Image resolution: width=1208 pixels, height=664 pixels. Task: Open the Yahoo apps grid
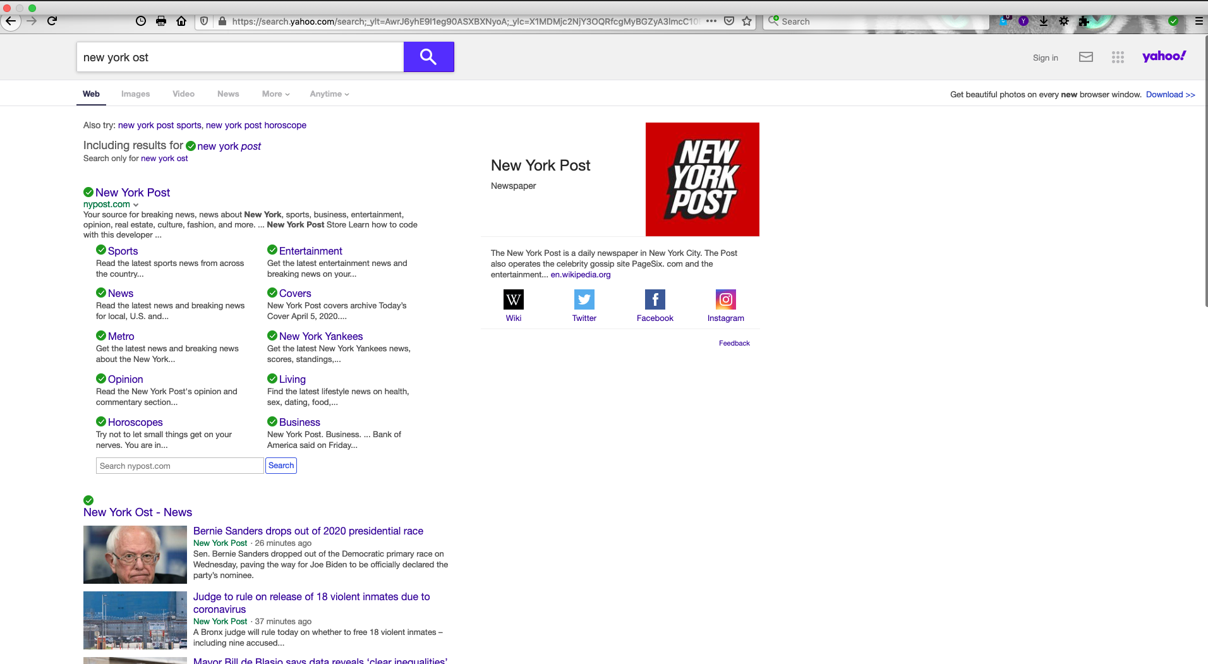pos(1118,57)
